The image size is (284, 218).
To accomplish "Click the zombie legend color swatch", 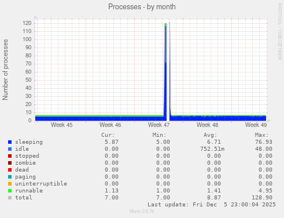I will (x=10, y=163).
